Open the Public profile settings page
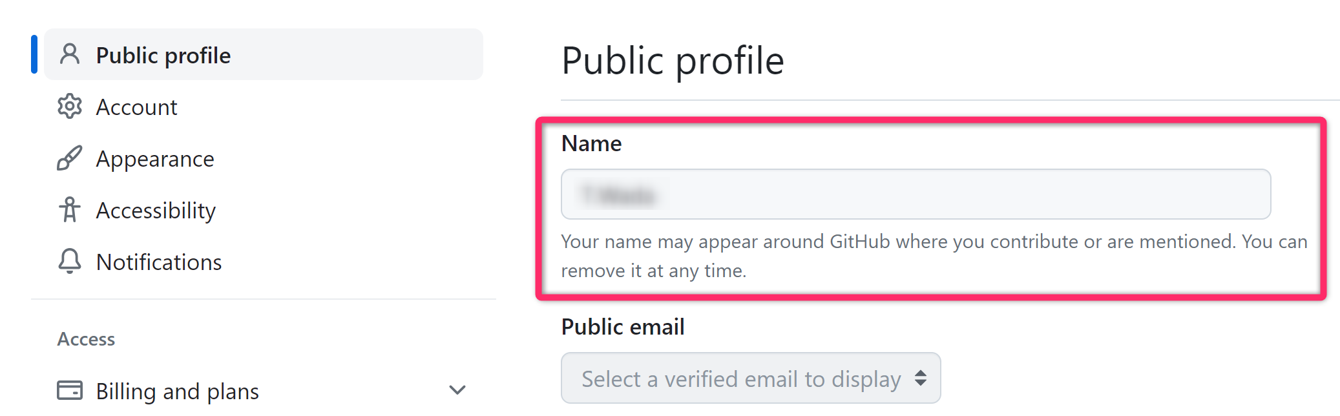Screen dimensions: 1340x416 tap(163, 56)
